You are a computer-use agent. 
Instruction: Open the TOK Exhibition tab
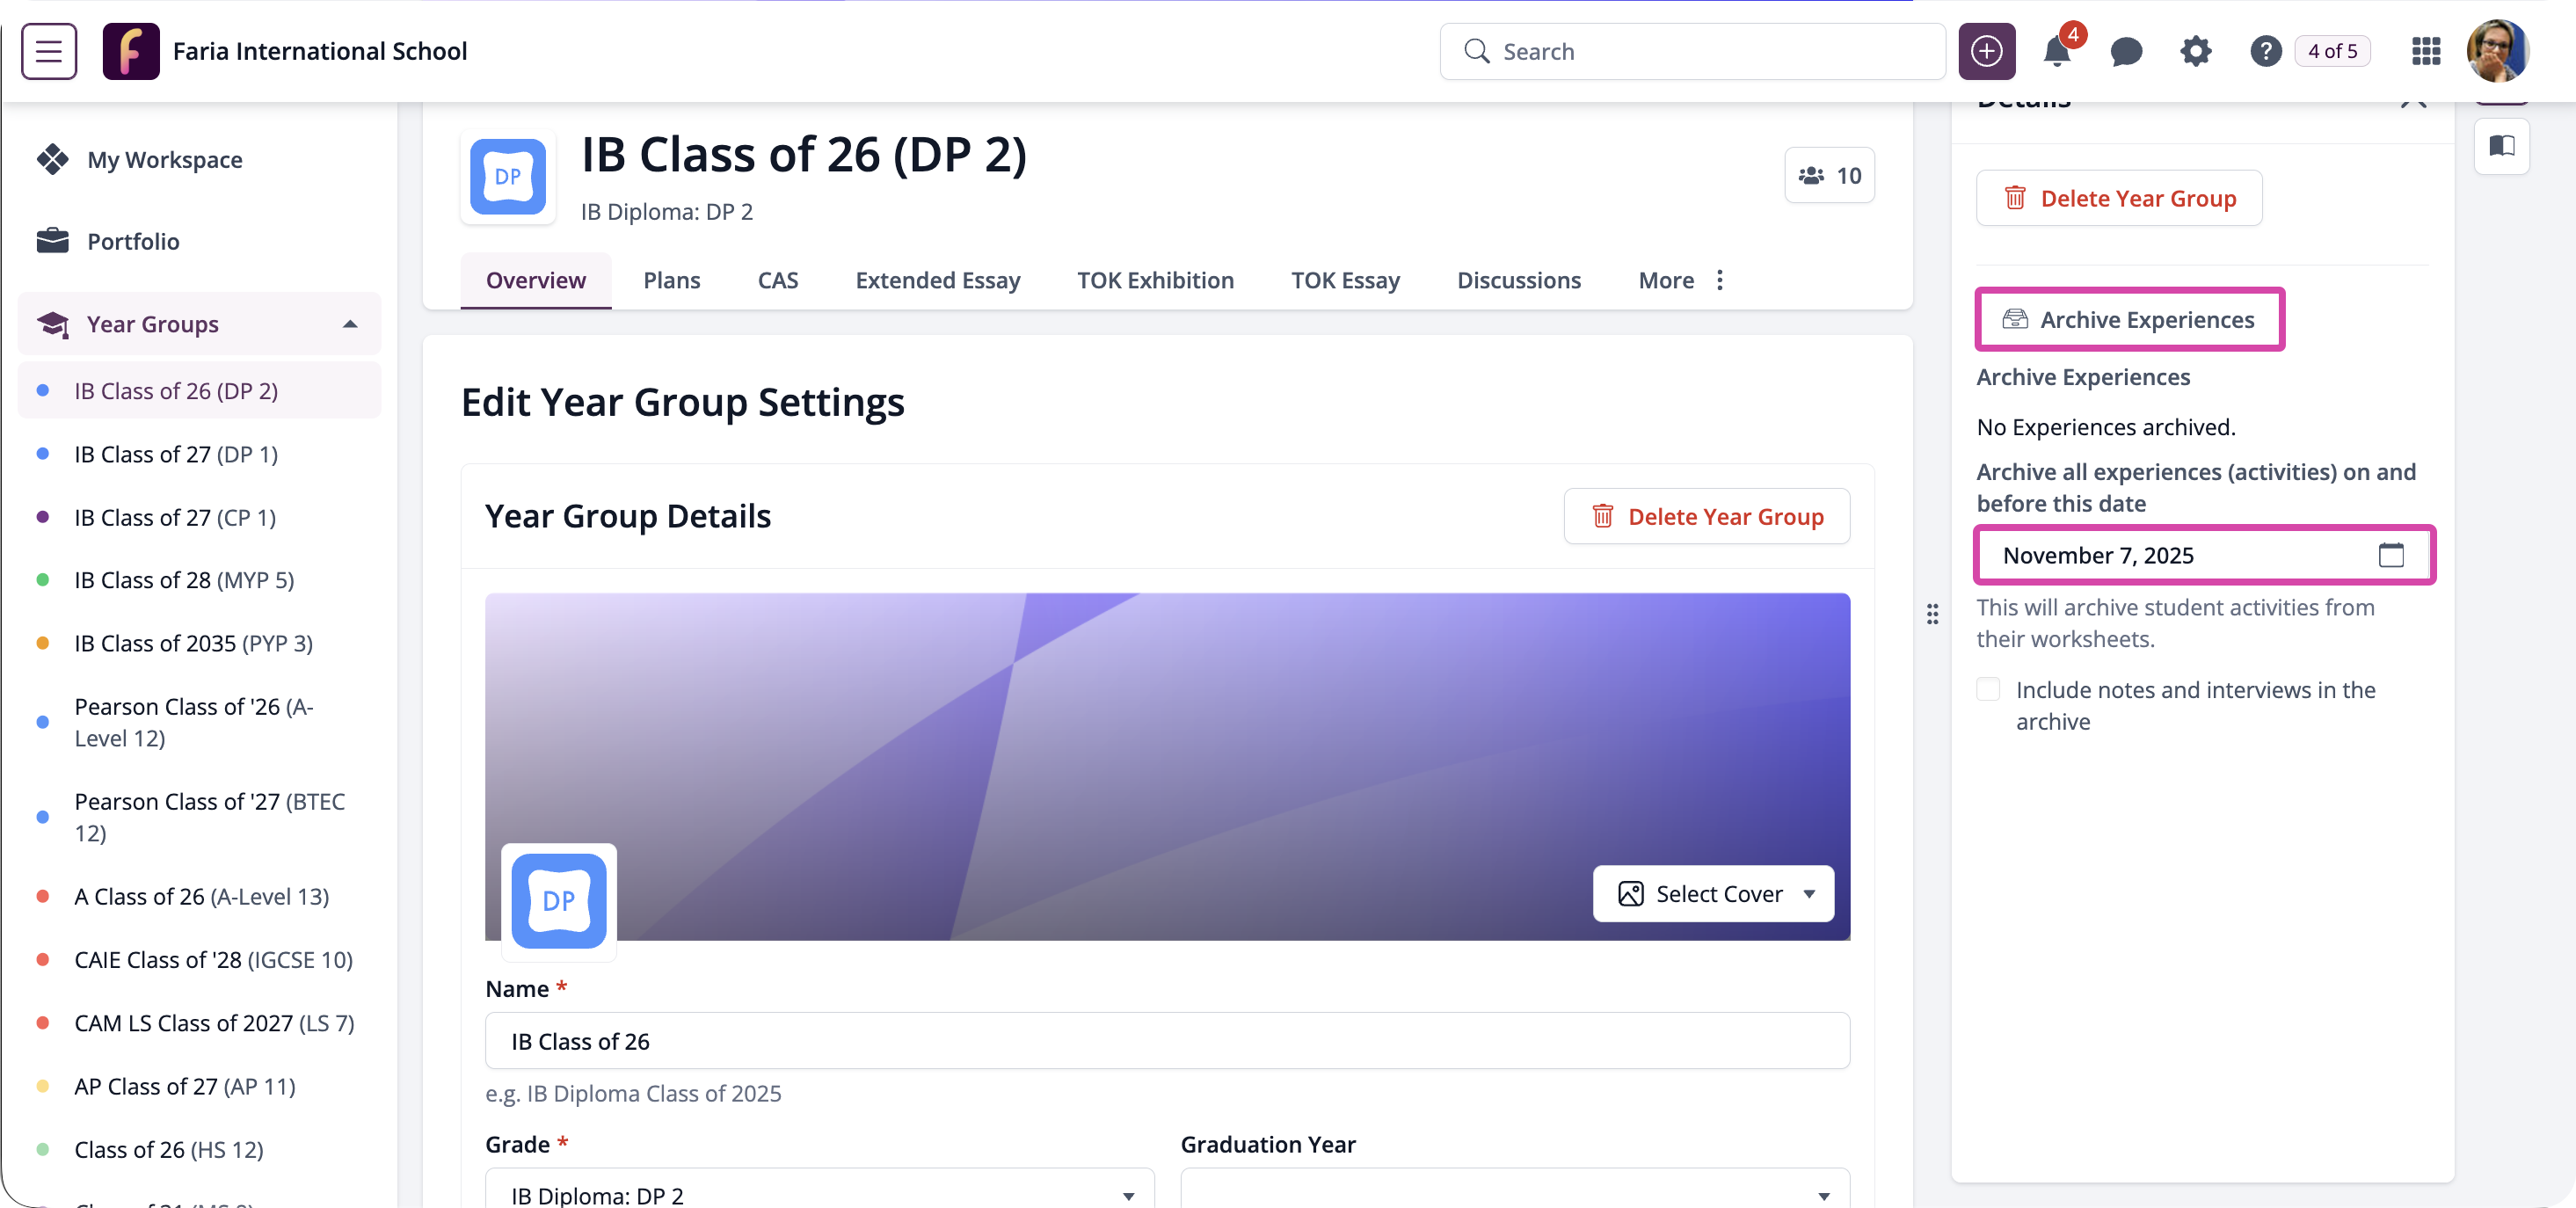click(x=1155, y=280)
